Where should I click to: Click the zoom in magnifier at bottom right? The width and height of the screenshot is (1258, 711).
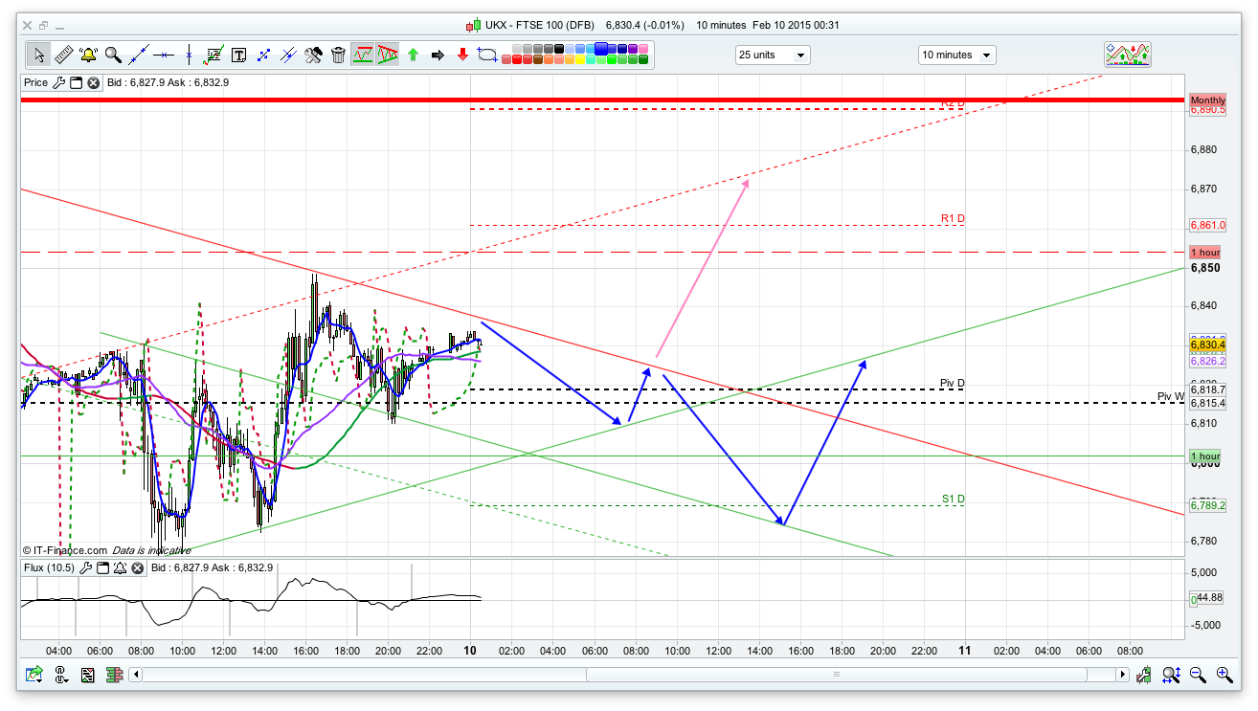1224,675
